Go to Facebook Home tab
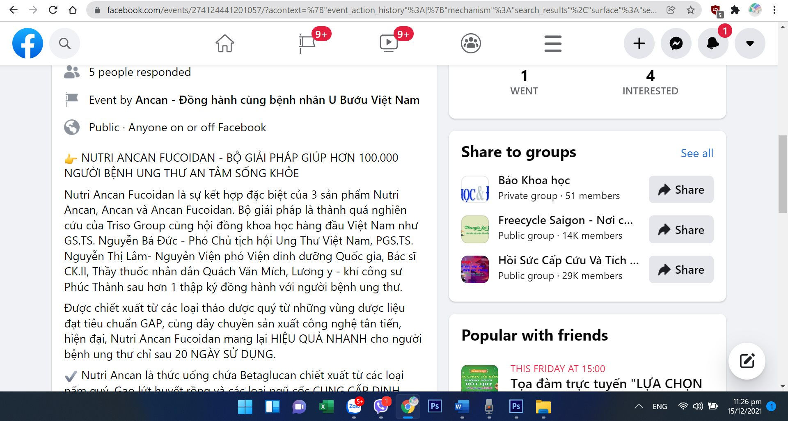The height and width of the screenshot is (421, 788). pyautogui.click(x=224, y=43)
